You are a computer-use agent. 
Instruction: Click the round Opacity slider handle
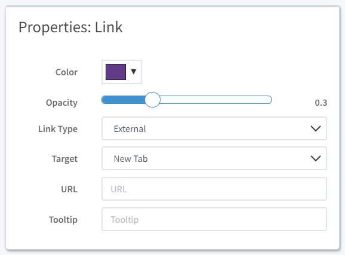152,100
